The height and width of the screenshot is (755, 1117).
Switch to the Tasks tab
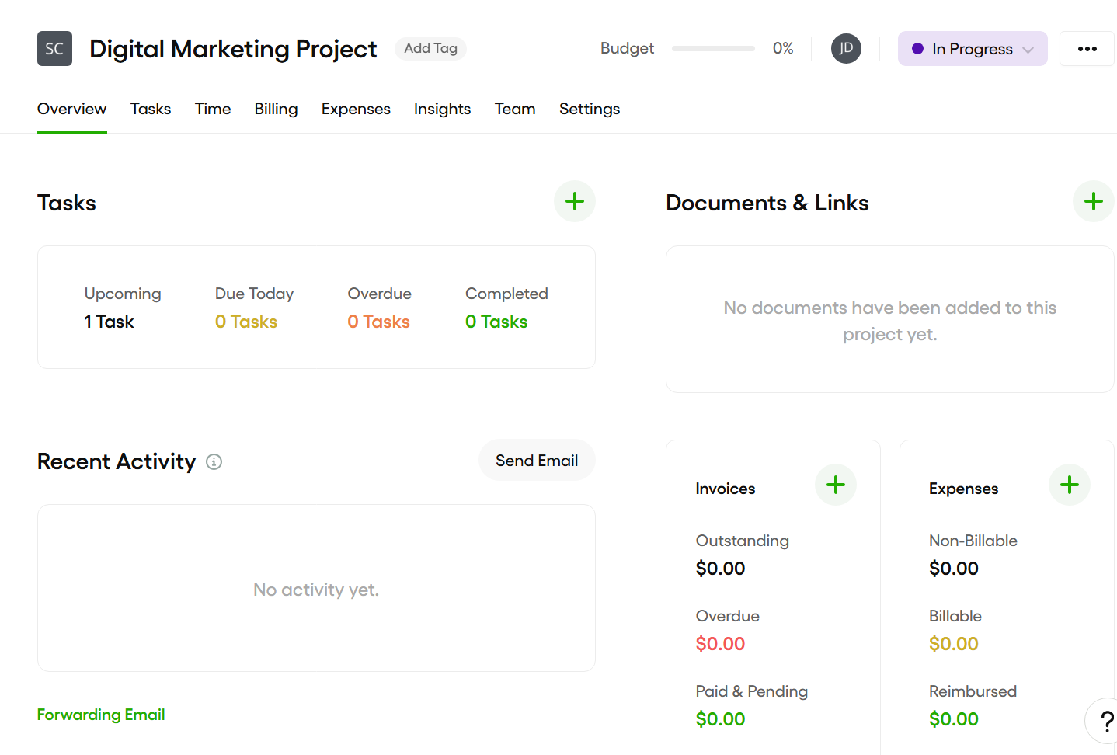click(151, 110)
